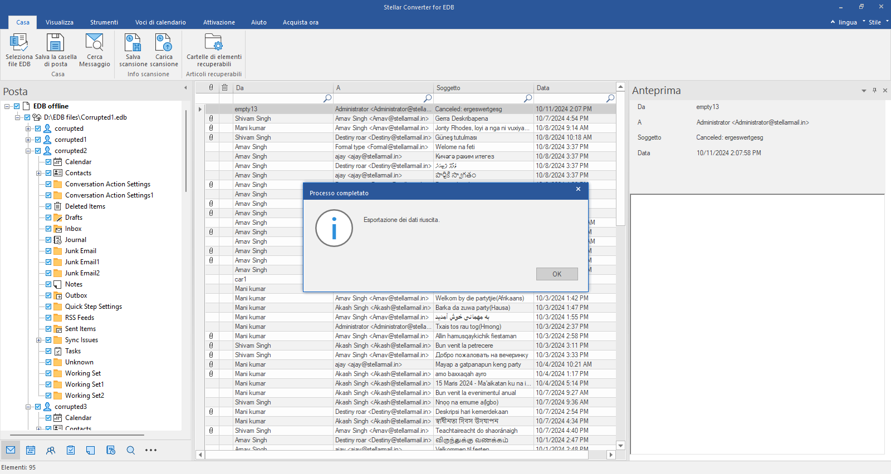
Task: Open Strumenti ribbon tab
Action: click(x=104, y=22)
